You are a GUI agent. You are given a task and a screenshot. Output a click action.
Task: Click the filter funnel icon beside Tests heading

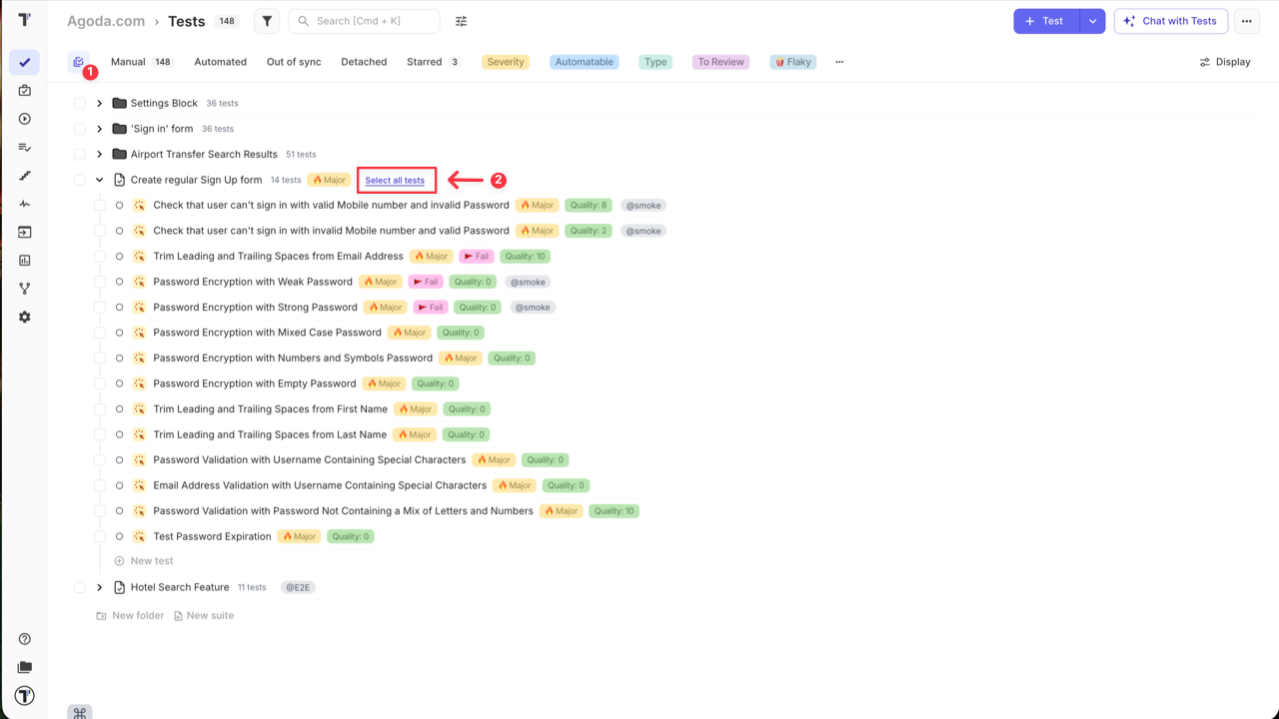267,20
